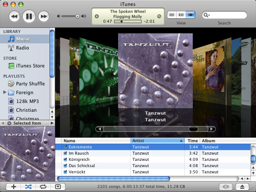
Task: Click the Music note icon
Action: [x=11, y=39]
